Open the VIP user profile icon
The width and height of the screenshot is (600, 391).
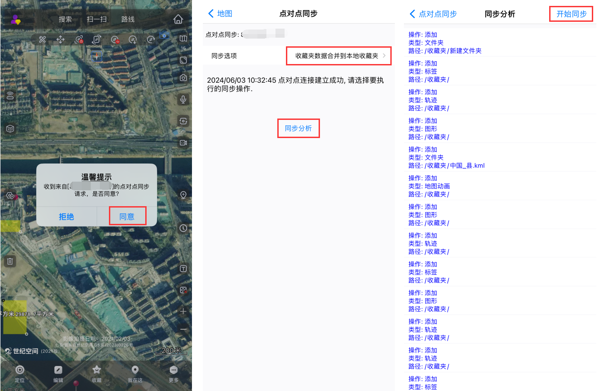(x=16, y=20)
